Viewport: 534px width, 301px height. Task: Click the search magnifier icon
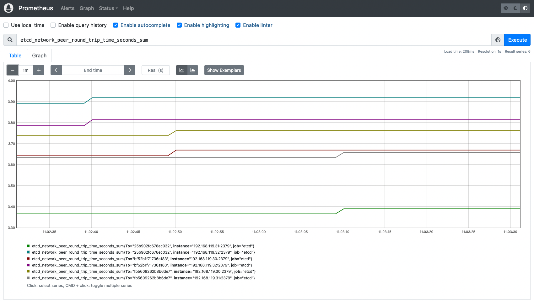(10, 40)
